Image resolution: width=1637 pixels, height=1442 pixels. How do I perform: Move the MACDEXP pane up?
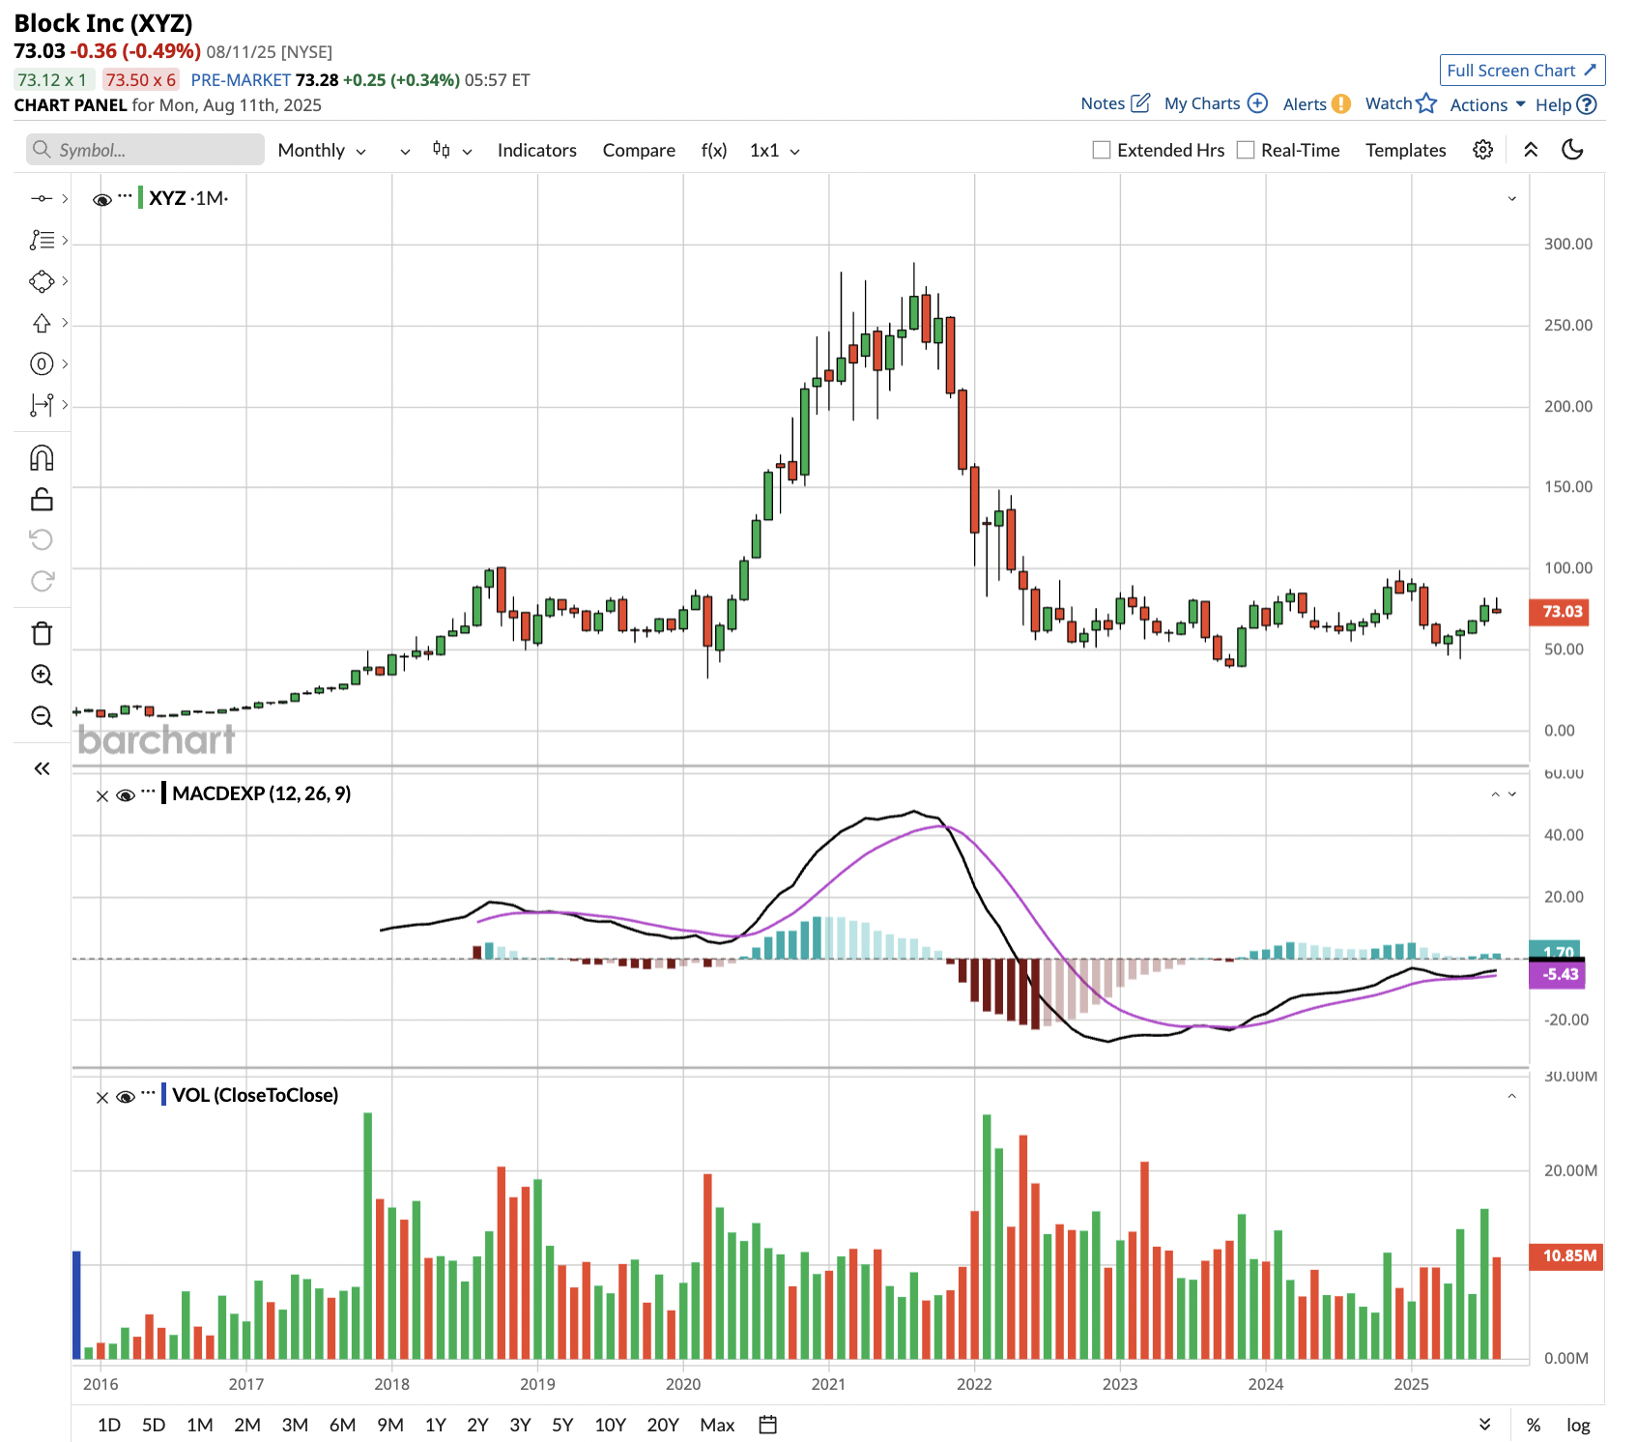[1495, 794]
